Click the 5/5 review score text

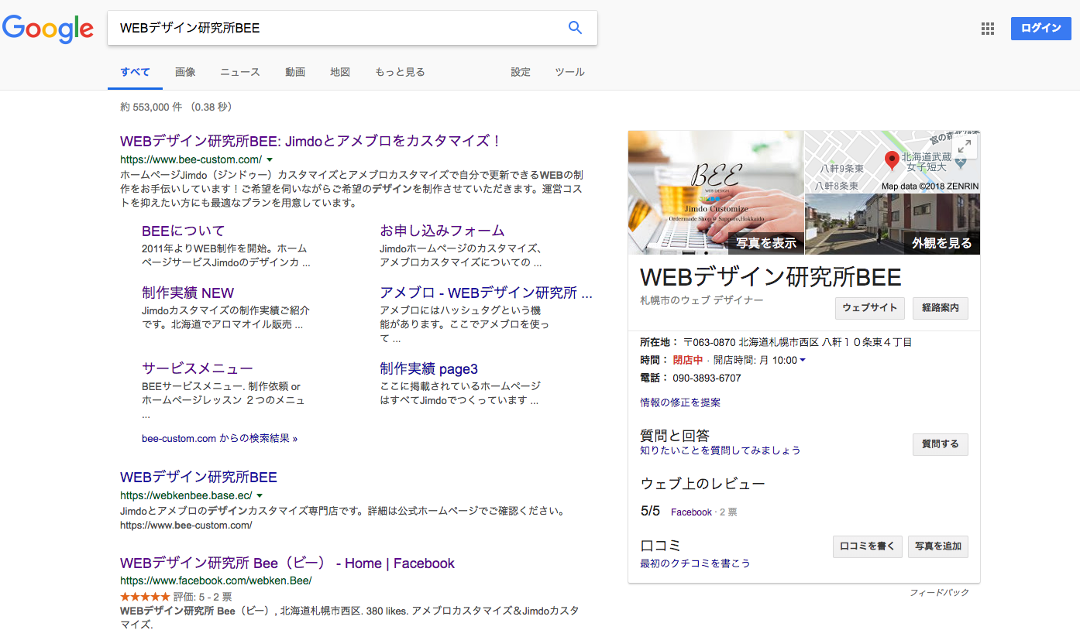pyautogui.click(x=650, y=512)
